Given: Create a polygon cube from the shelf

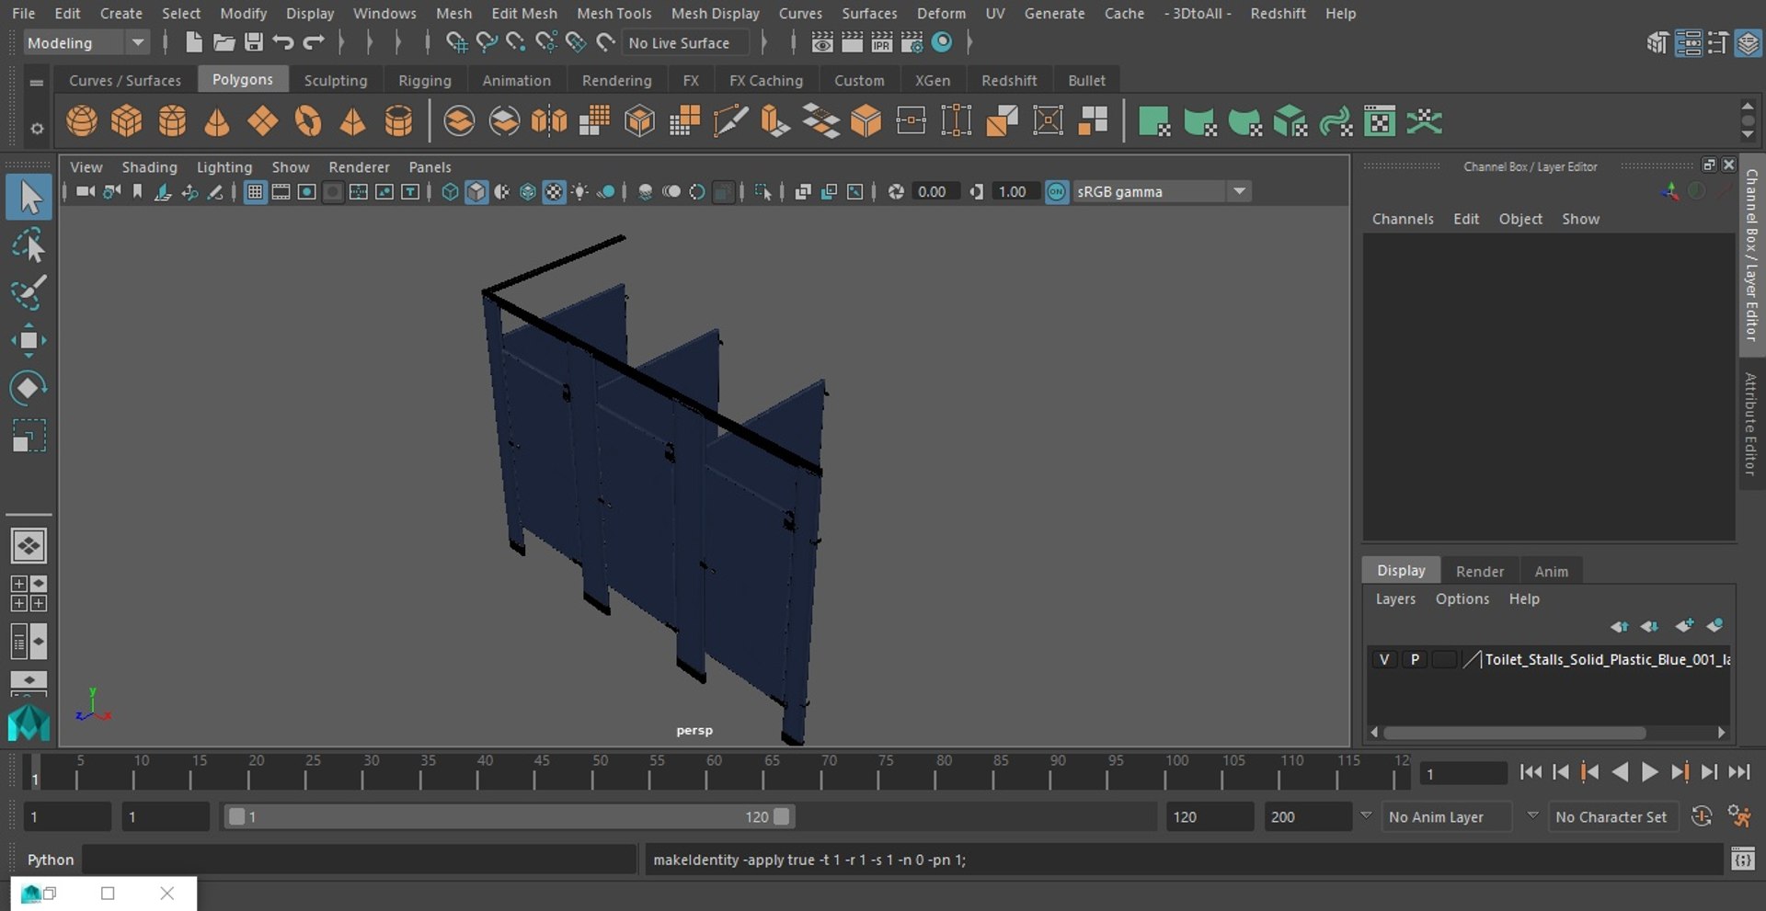Looking at the screenshot, I should (x=126, y=120).
